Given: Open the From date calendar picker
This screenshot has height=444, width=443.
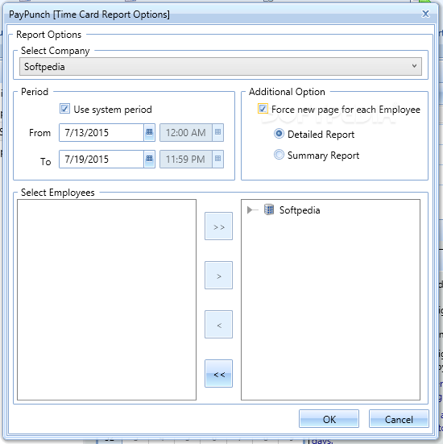Looking at the screenshot, I should [x=149, y=132].
